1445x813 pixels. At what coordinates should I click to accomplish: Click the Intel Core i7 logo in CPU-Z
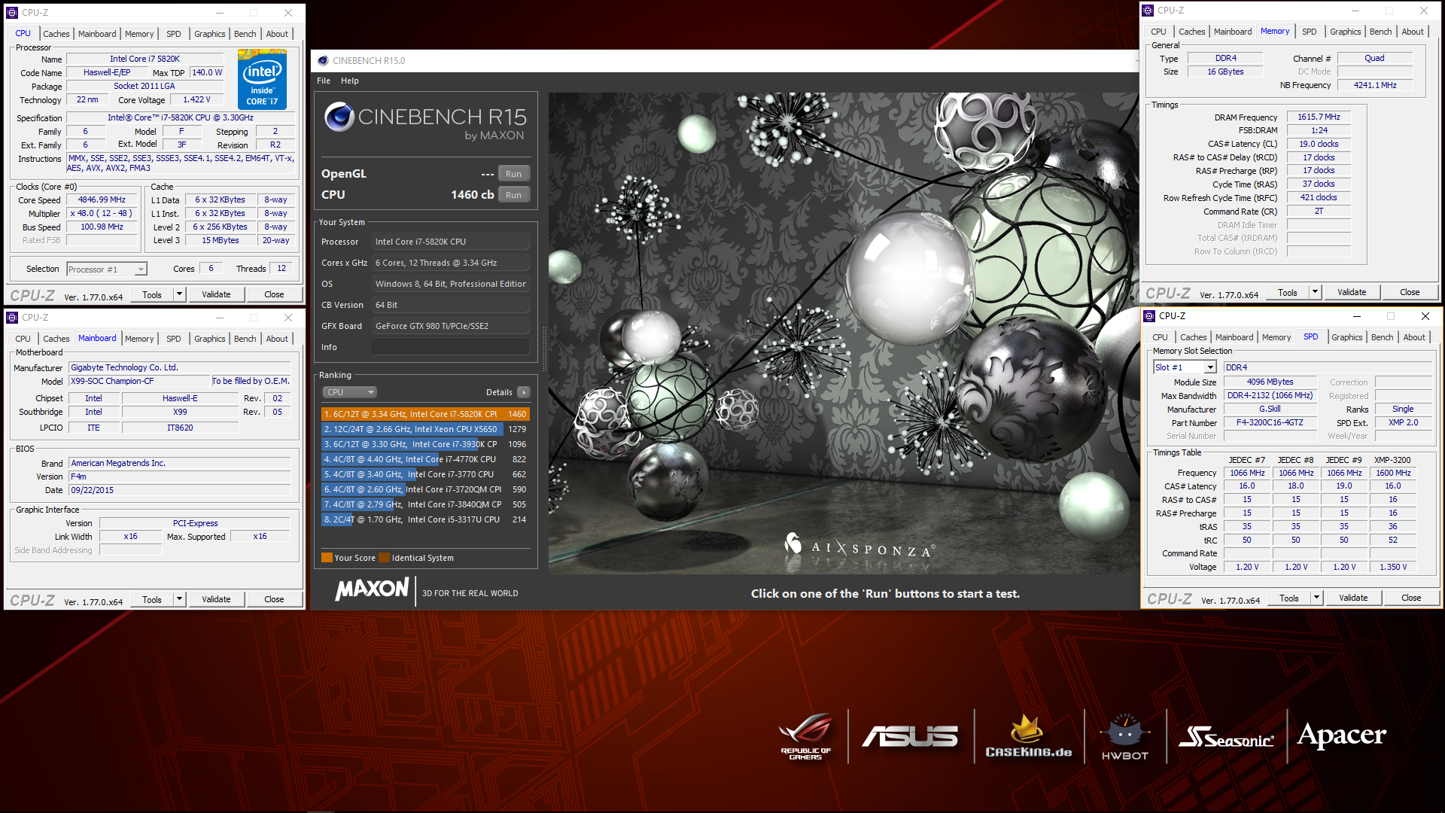click(262, 79)
